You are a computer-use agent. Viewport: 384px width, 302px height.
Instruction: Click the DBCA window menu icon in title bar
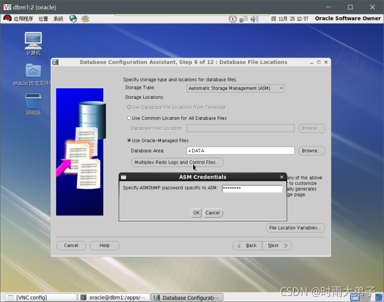coord(55,62)
